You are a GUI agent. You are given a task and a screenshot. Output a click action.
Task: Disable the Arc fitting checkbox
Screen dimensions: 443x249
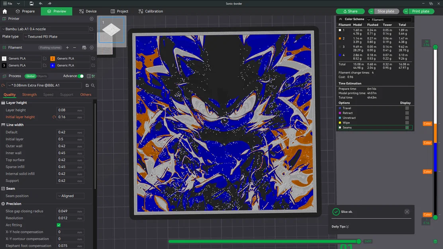point(58,225)
